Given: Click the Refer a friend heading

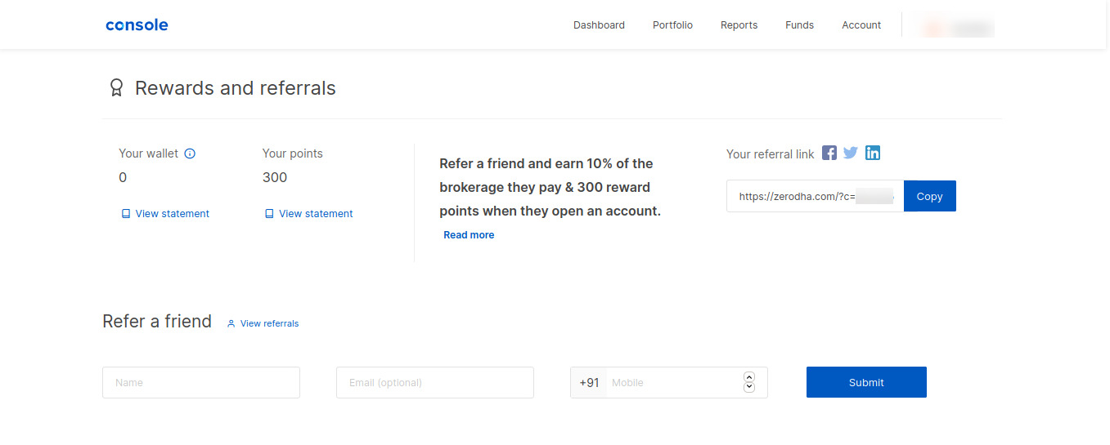Looking at the screenshot, I should (x=157, y=322).
